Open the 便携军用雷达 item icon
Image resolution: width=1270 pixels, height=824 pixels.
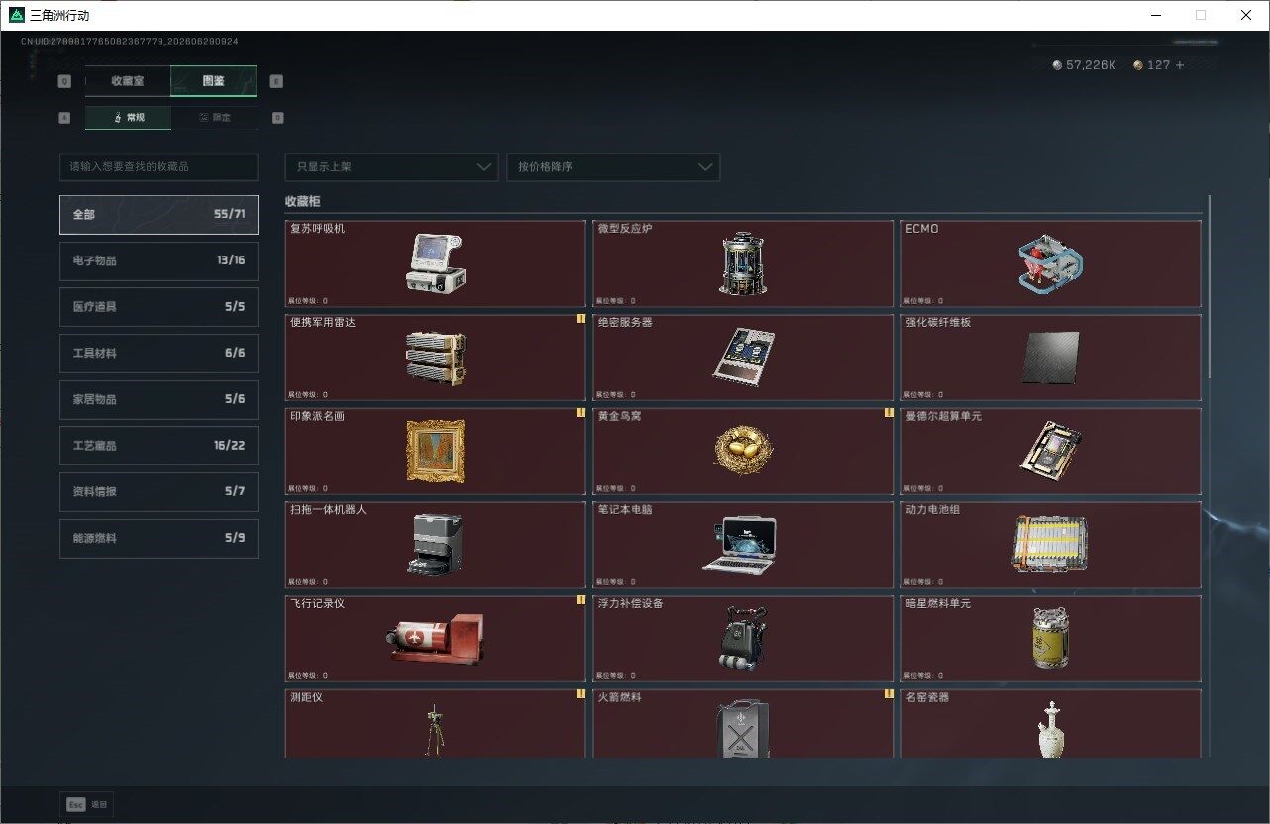coord(436,358)
